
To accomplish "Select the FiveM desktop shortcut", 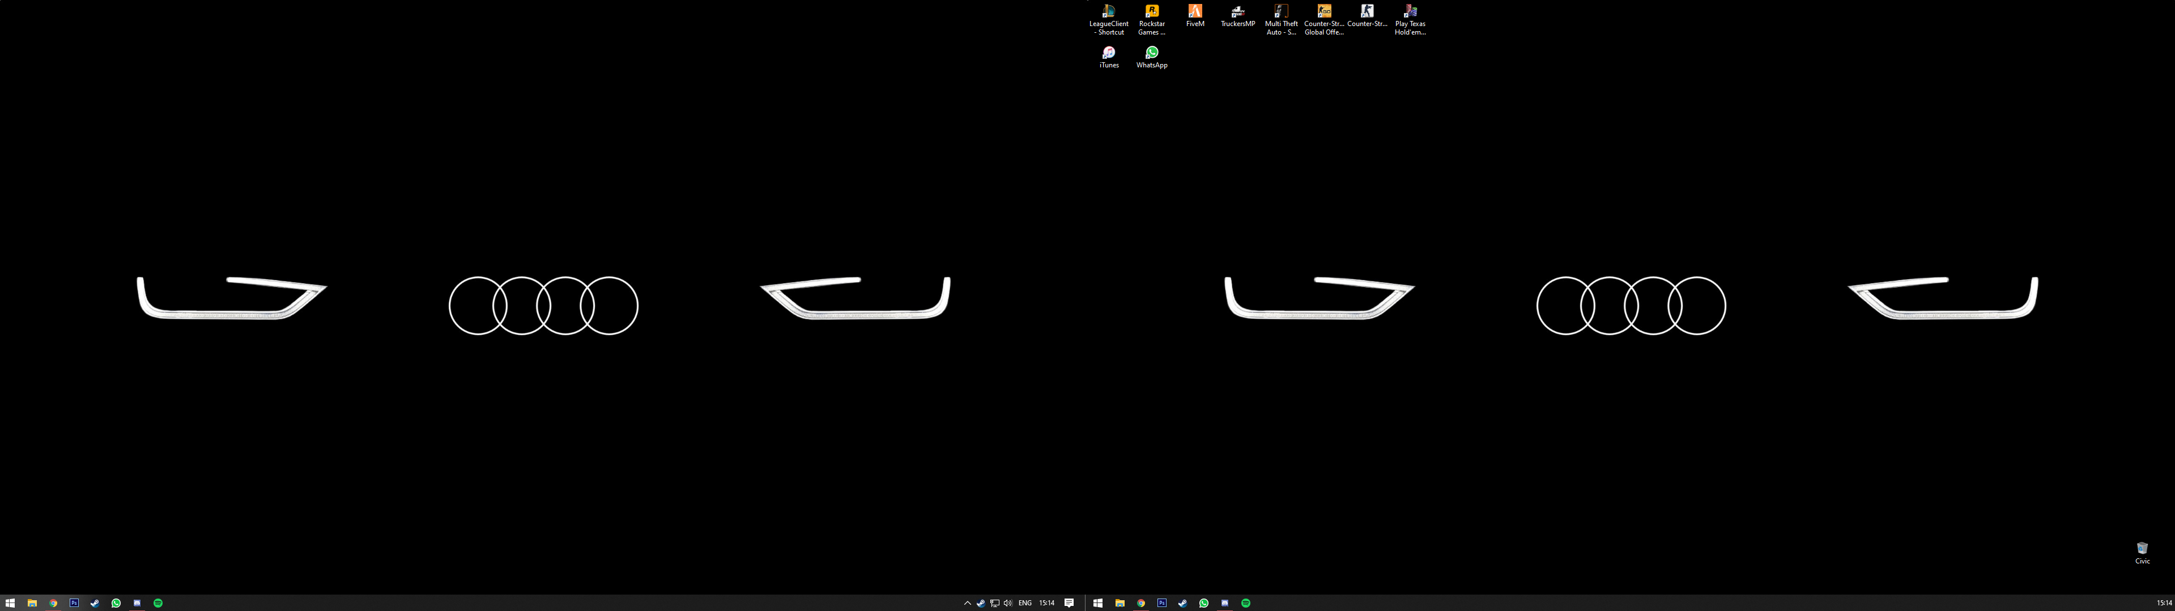I will (x=1195, y=16).
